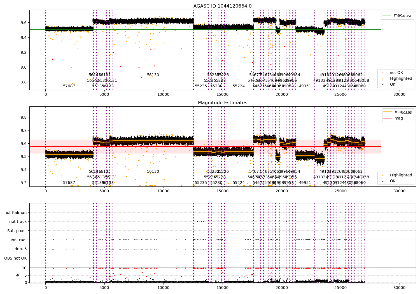Click the y-axis tick label '9.7'

pos(24,130)
